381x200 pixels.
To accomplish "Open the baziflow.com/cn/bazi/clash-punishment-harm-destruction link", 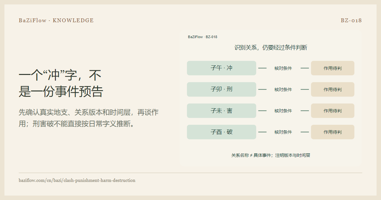I will (x=77, y=180).
